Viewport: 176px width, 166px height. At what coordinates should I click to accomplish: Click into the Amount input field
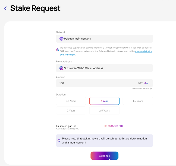[x=95, y=83]
